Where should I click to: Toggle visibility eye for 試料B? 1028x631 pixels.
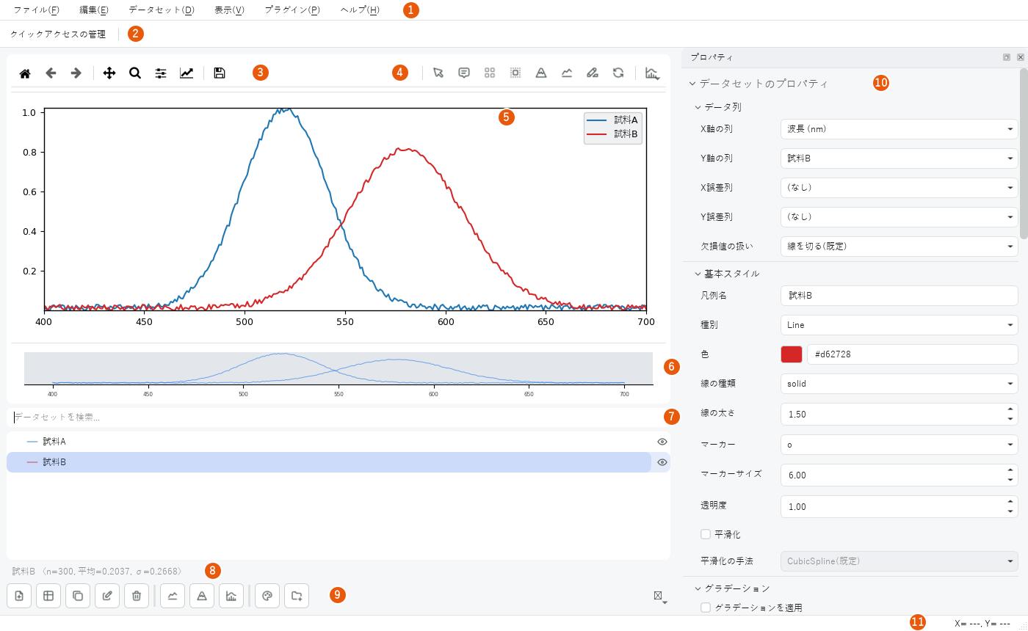[x=662, y=462]
